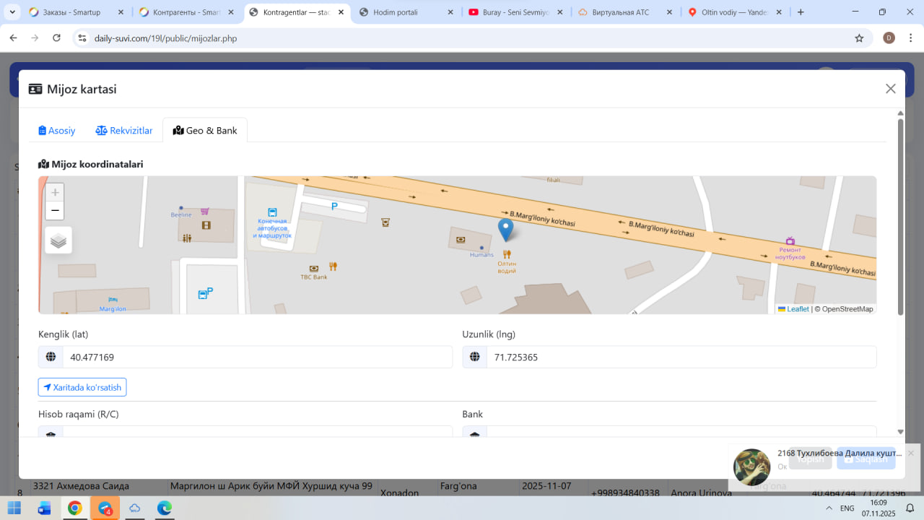924x520 pixels.
Task: Click the Uzunlik (lng) input field
Action: click(681, 357)
